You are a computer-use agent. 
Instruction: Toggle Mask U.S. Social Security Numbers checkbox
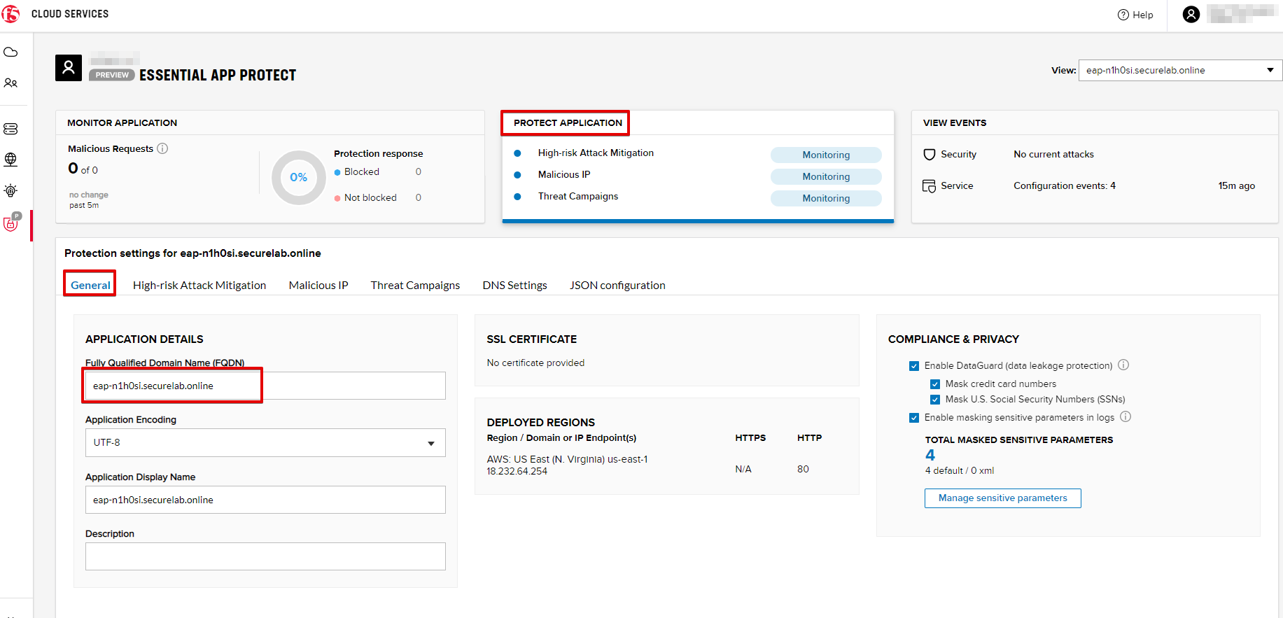[x=935, y=400]
